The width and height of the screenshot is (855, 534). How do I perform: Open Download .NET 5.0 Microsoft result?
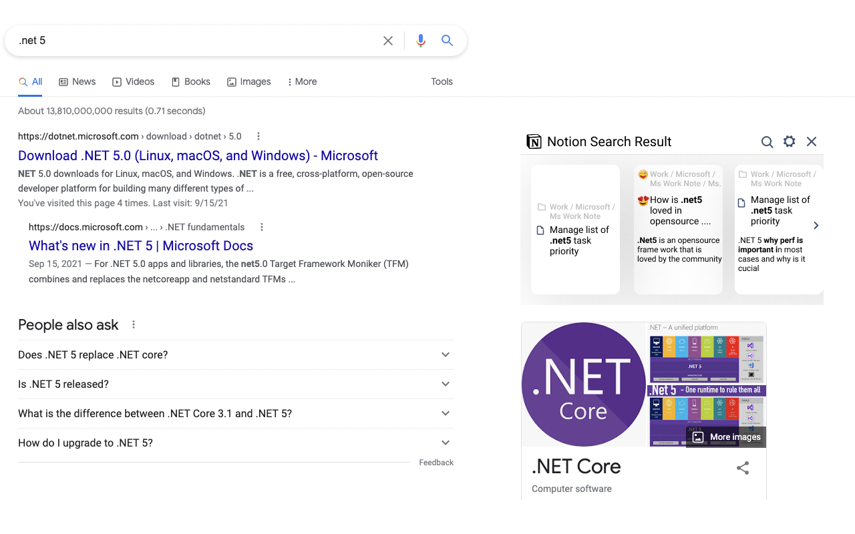click(x=198, y=156)
